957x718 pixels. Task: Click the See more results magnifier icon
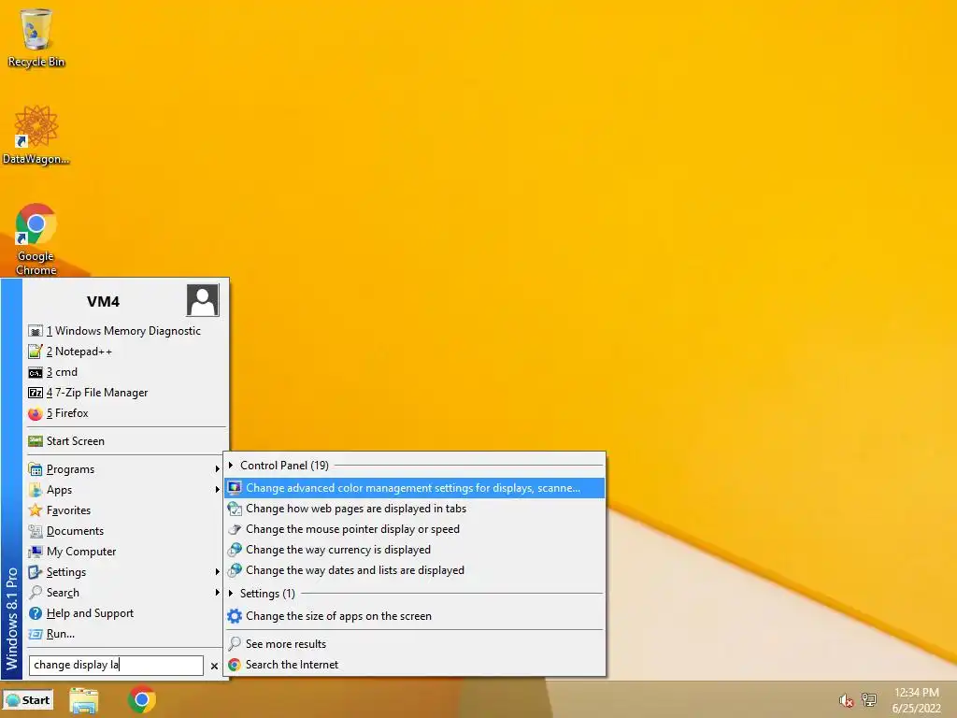(x=235, y=644)
